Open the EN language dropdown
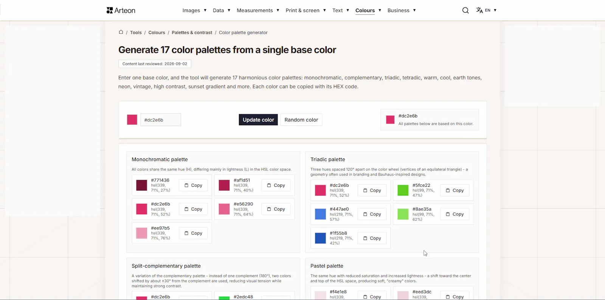 coord(491,10)
